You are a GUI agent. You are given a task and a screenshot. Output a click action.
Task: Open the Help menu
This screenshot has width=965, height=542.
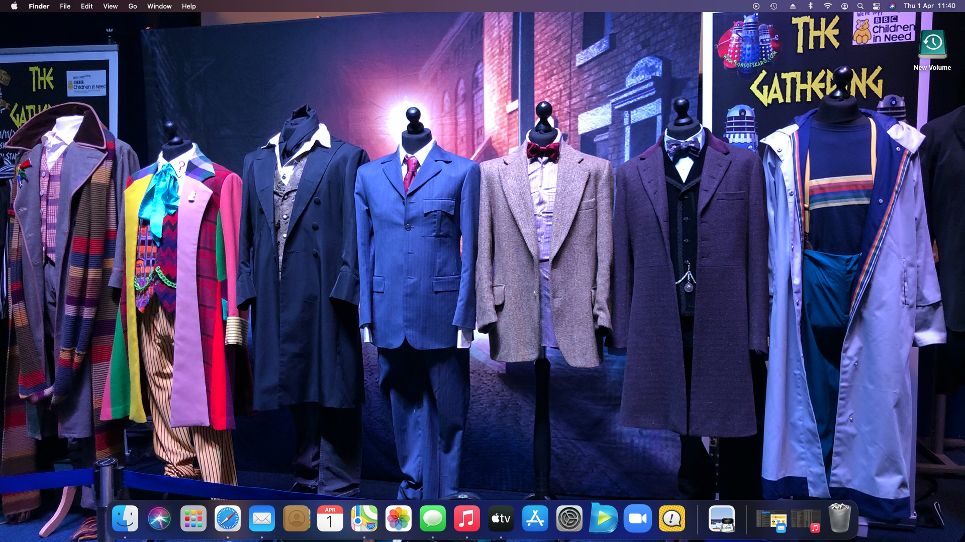click(x=189, y=6)
